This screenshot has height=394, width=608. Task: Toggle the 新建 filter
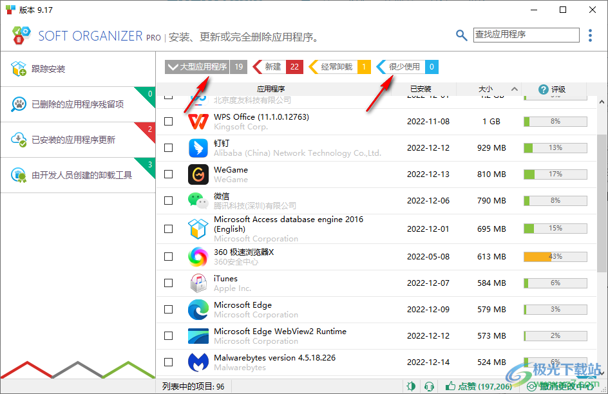[x=278, y=67]
